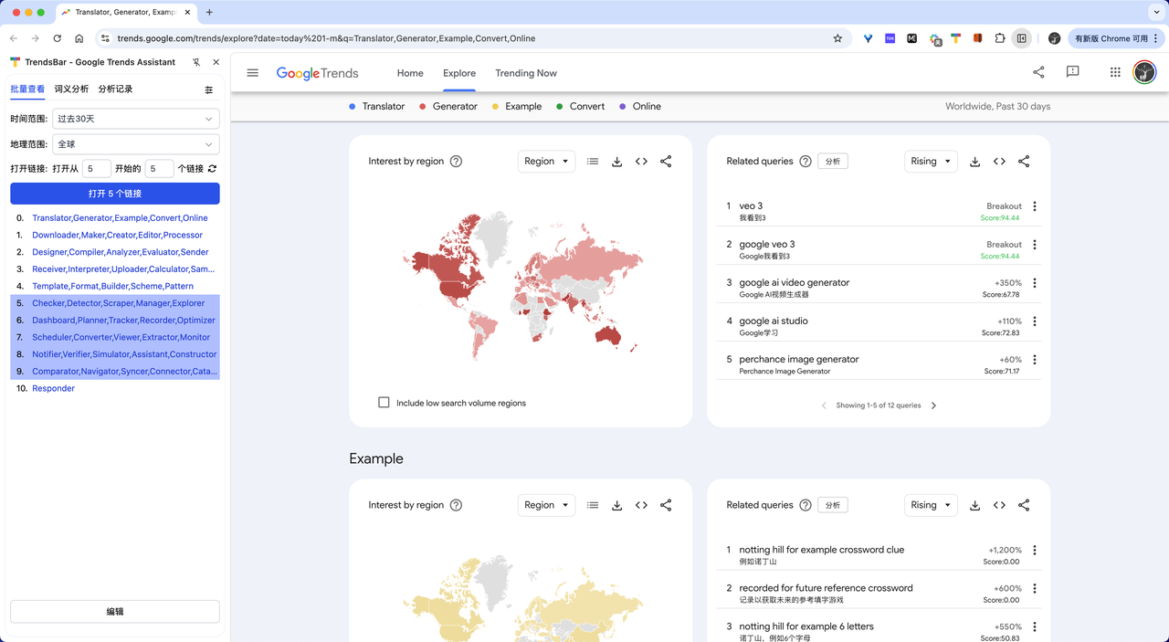The image size is (1169, 642).
Task: Open the Chrome tab search dropdown
Action: pyautogui.click(x=1155, y=12)
